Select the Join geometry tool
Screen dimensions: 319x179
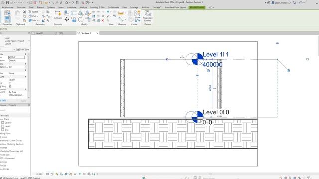point(33,20)
